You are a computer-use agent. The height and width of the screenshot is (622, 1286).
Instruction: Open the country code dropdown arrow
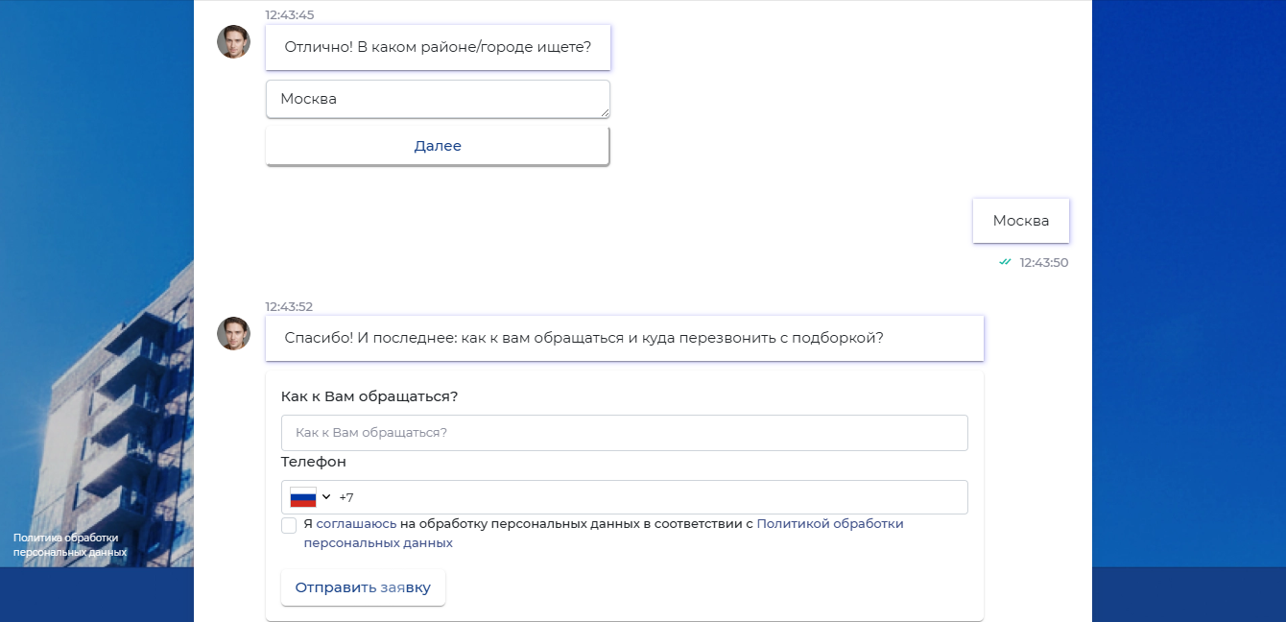coord(326,497)
